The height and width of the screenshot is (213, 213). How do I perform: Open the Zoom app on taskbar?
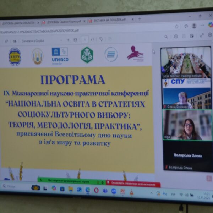click(114, 191)
